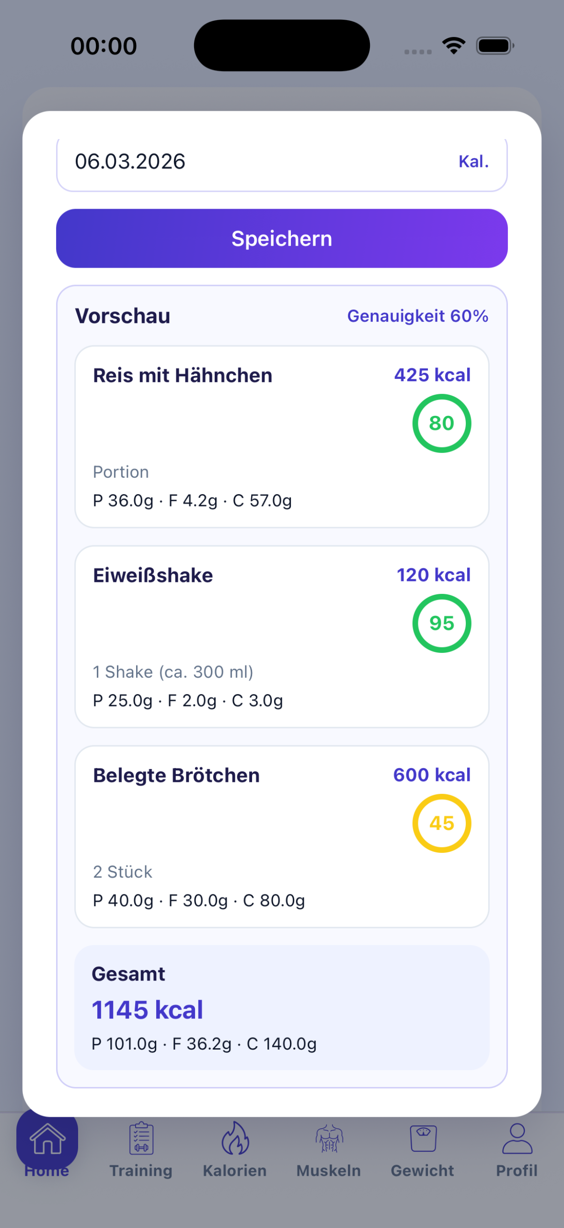Tap the Genauigkeit 60% label
This screenshot has width=564, height=1228.
[x=417, y=316]
